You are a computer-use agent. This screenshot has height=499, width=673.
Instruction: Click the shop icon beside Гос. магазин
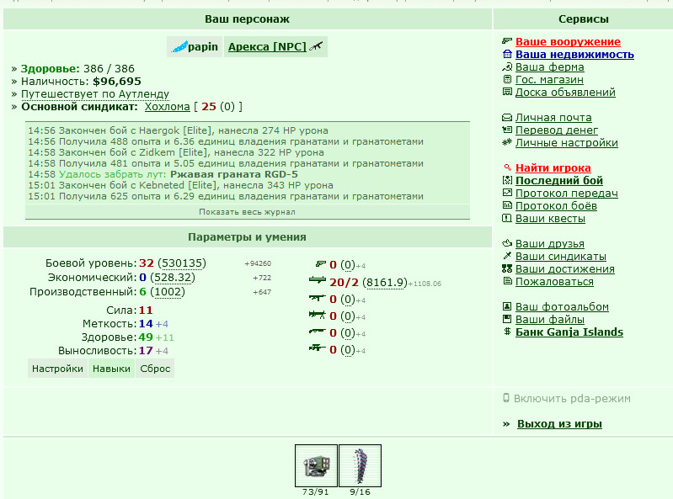pos(507,79)
